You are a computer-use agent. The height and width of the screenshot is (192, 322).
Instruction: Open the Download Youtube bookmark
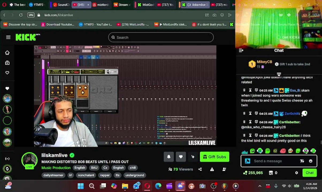[x=57, y=25]
